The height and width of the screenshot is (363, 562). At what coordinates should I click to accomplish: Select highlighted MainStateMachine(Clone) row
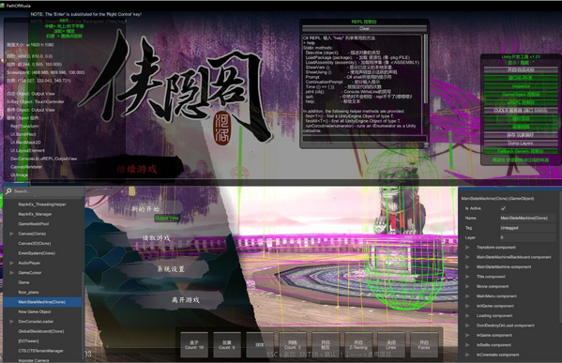42,302
